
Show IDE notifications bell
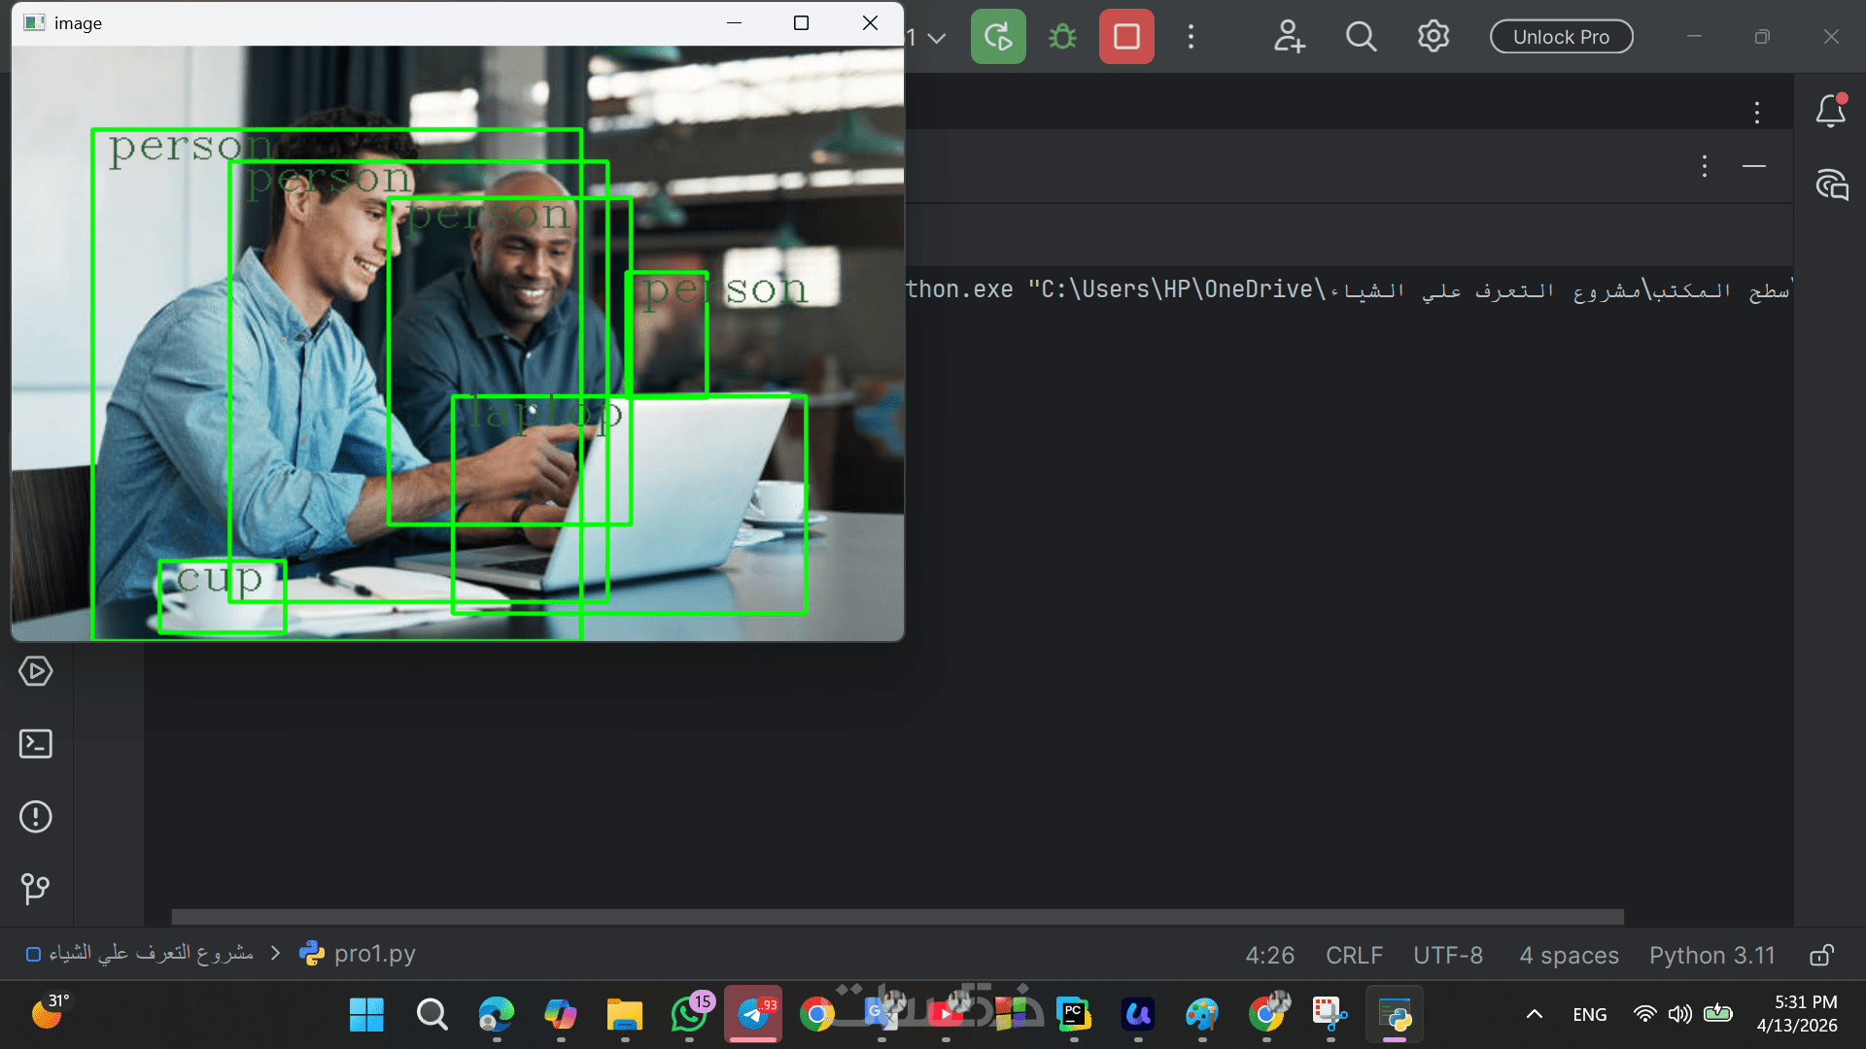coord(1831,112)
